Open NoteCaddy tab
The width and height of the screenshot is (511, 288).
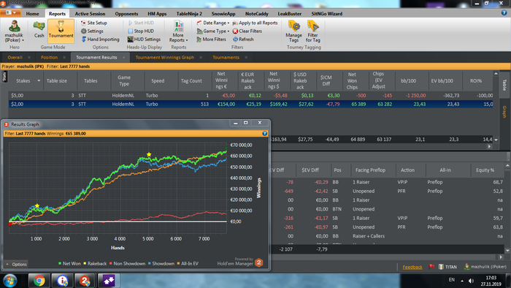pos(257,14)
